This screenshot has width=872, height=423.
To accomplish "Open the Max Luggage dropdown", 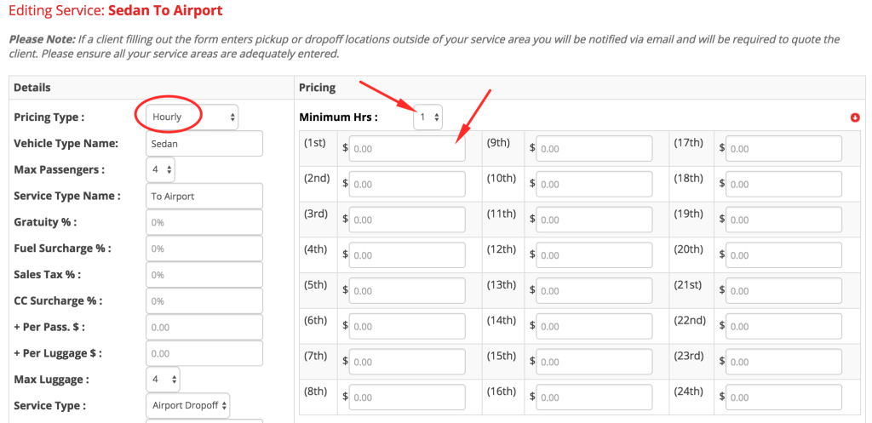I will click(163, 380).
